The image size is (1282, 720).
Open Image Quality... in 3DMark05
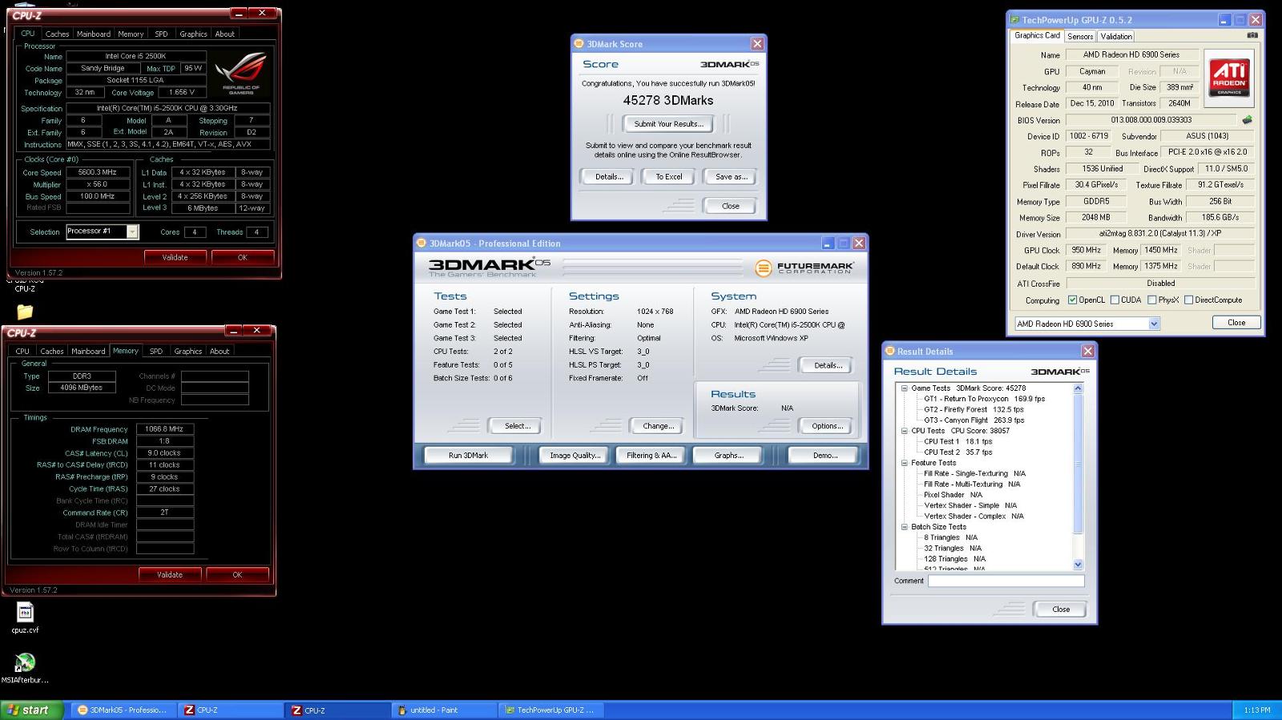pos(574,455)
